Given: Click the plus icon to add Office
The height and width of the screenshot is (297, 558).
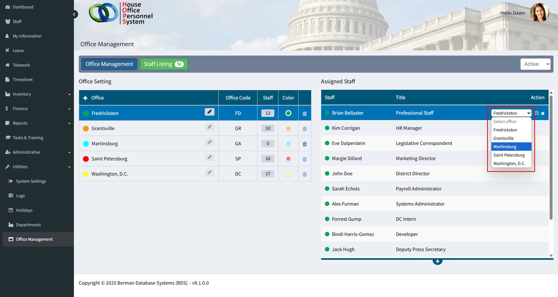Looking at the screenshot, I should point(86,98).
